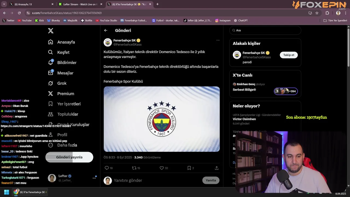Click the browser back button
Screen dimensions: 350x197
click(4, 13)
